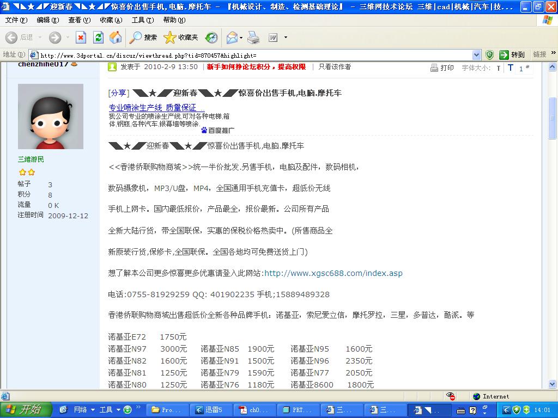
Task: Click the red 新手如何挣论坛积分 link
Action: pyautogui.click(x=256, y=67)
